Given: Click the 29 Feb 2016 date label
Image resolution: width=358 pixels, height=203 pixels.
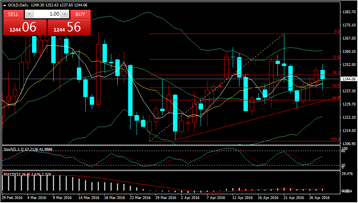Looking at the screenshot, I should click(x=12, y=197).
